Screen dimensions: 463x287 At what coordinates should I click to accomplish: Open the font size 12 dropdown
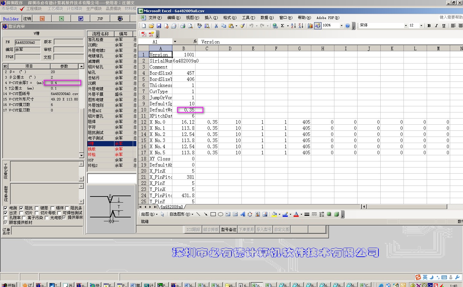click(x=421, y=26)
